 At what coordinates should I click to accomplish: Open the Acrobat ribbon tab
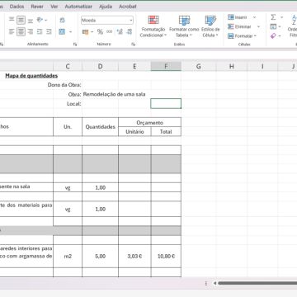coord(128,7)
